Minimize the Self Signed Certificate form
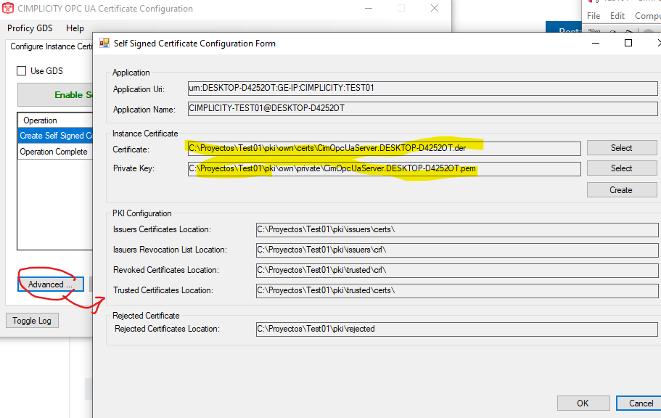 596,43
